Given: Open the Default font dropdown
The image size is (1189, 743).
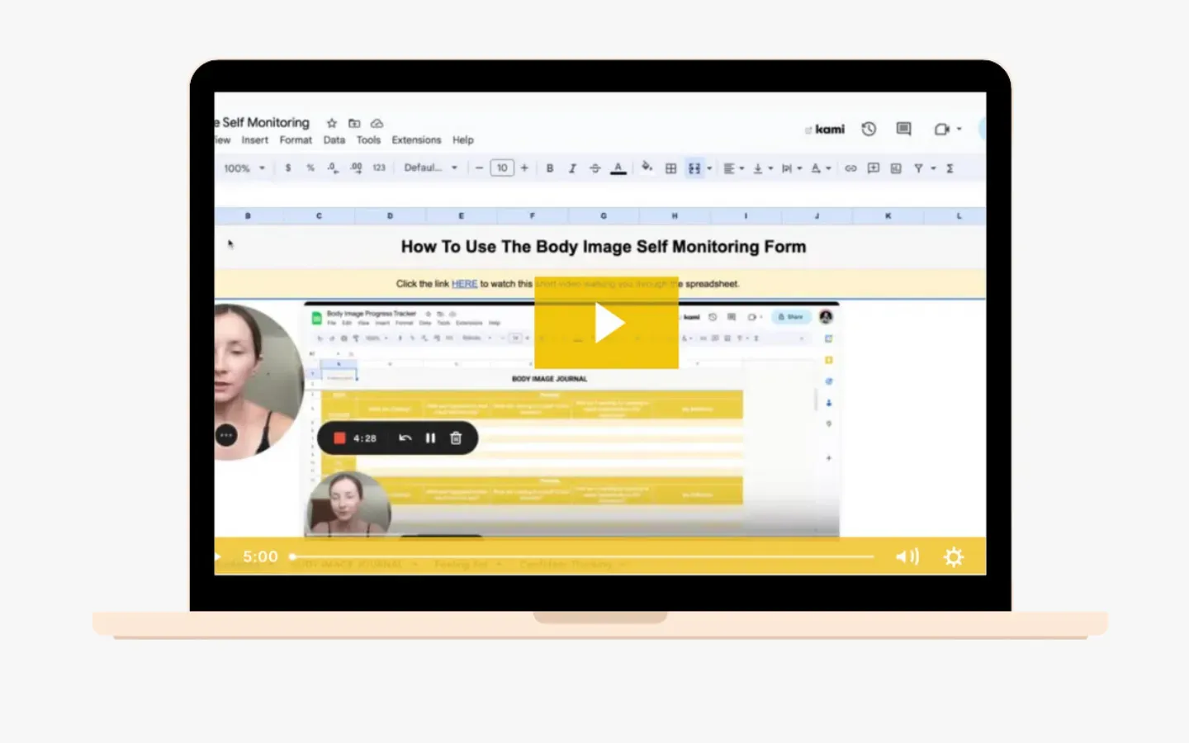Looking at the screenshot, I should [x=430, y=168].
